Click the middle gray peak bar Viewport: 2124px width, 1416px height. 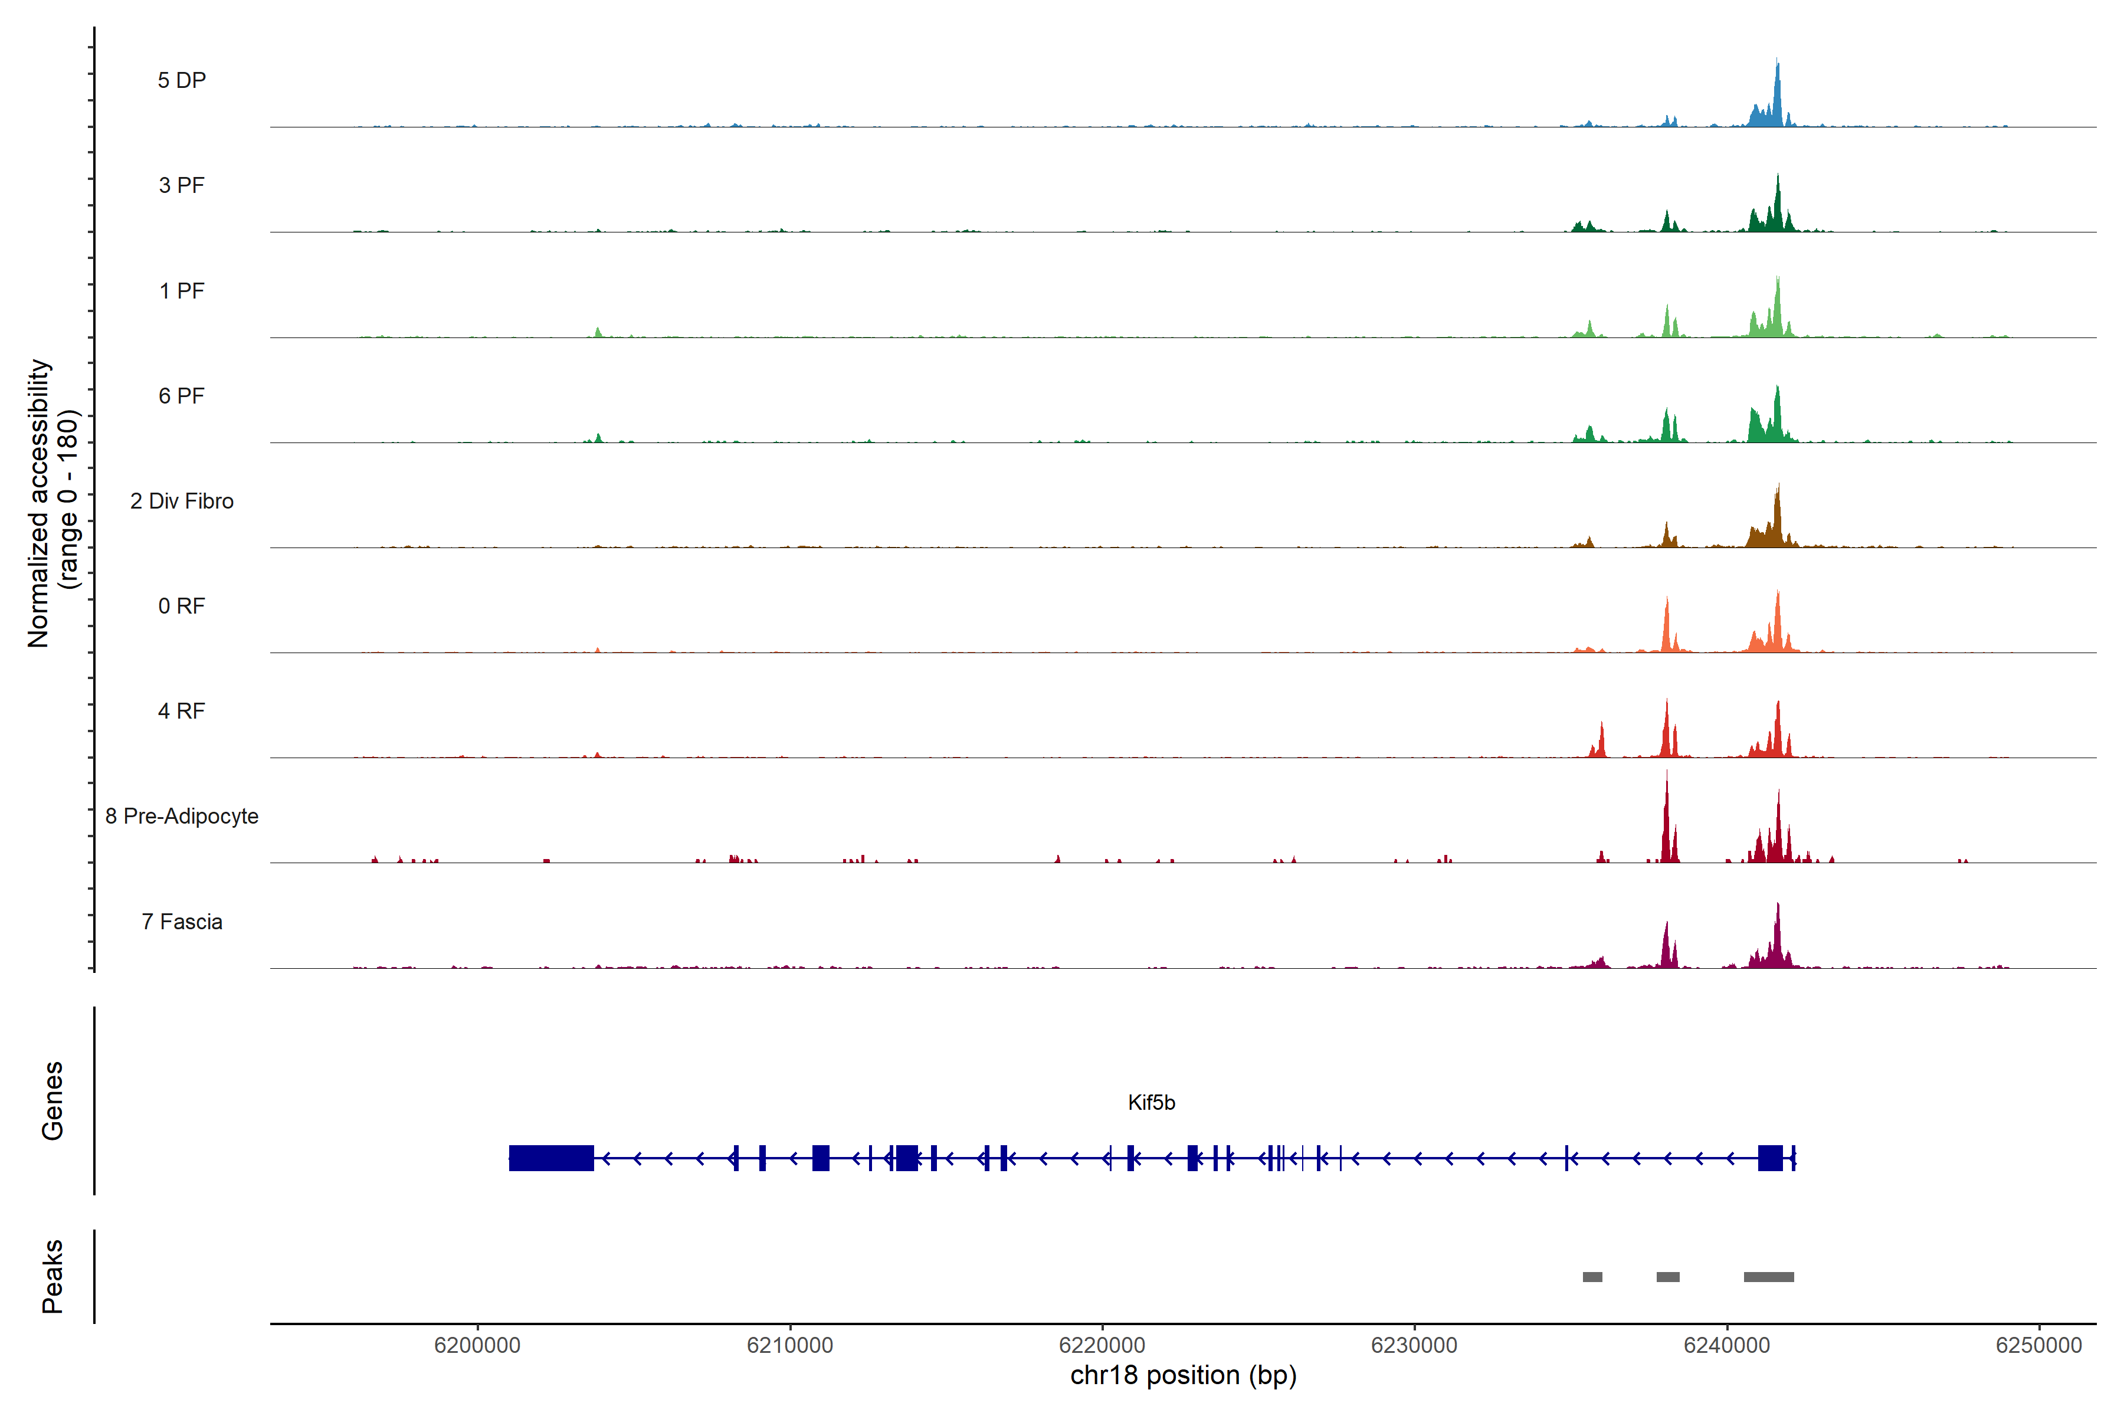[1668, 1277]
